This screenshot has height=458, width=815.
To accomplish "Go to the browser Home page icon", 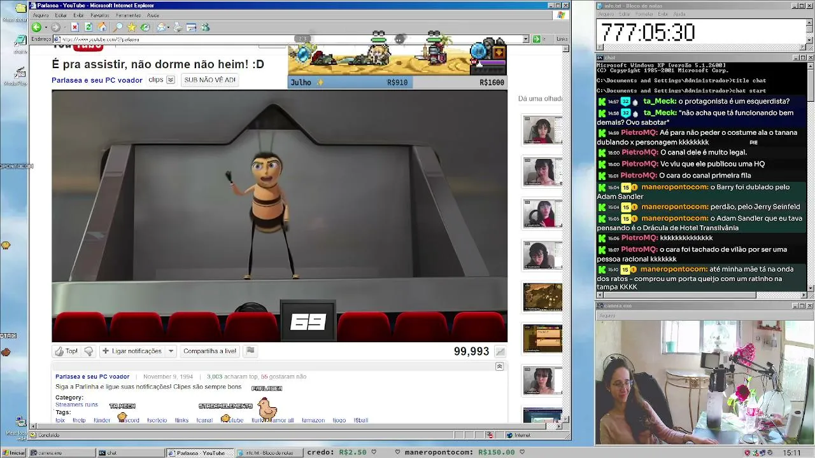I will coord(102,27).
